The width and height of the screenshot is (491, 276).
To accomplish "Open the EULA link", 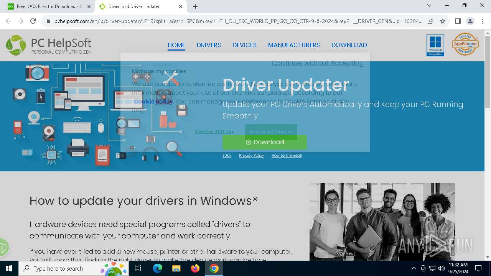I will pos(227,156).
